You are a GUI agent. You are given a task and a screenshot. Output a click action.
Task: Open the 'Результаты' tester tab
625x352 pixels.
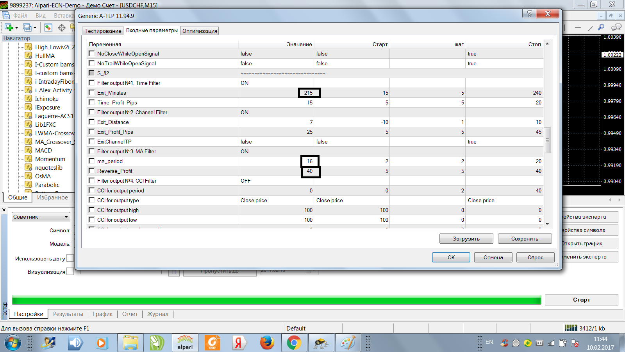68,314
